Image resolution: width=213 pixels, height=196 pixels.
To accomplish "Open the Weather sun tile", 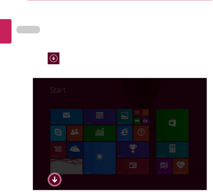I will tap(99, 158).
